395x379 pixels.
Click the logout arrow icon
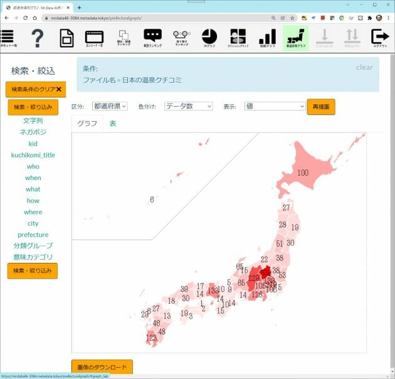(x=380, y=38)
